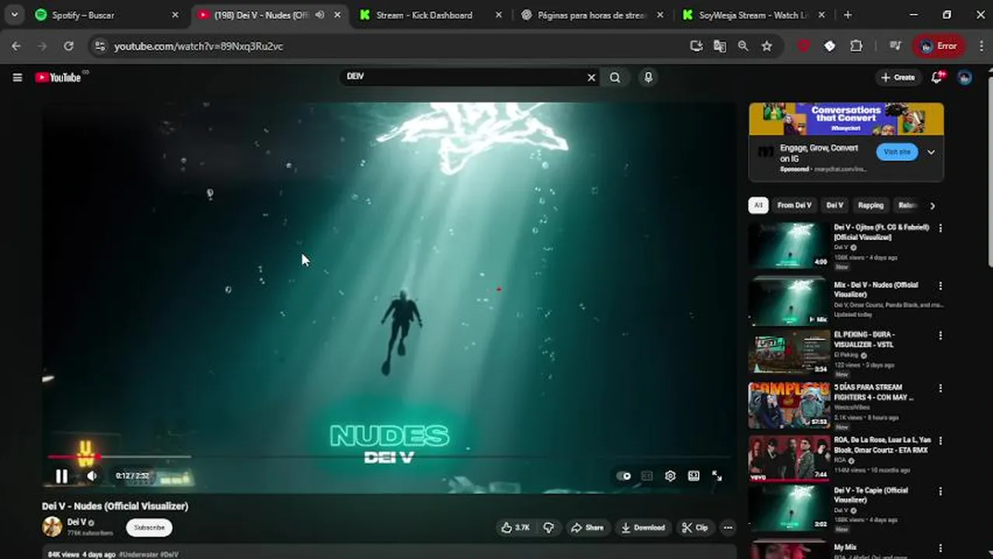The width and height of the screenshot is (993, 559).
Task: Open the media control icon in toolbar
Action: click(894, 46)
